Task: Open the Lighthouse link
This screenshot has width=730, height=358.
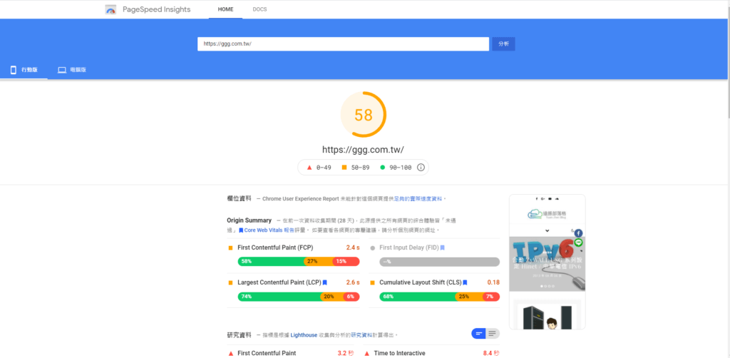Action: click(304, 334)
